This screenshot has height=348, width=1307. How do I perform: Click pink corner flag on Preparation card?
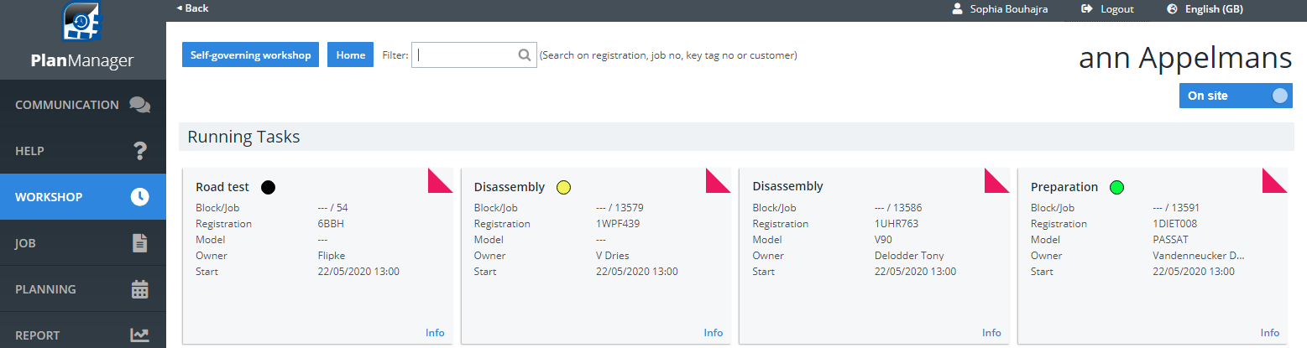tap(1275, 181)
